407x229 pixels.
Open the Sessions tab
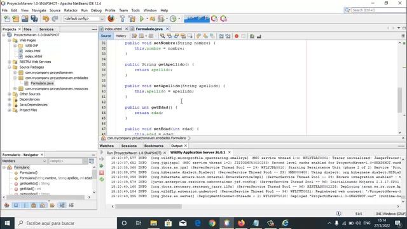(x=128, y=146)
